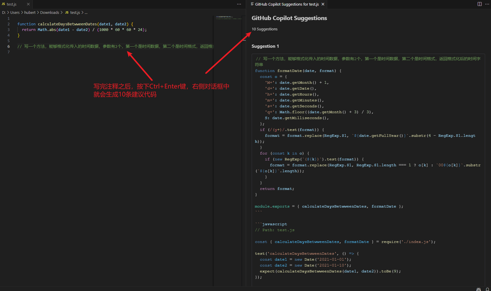This screenshot has width=491, height=291.
Task: Click the require('./index.js') line
Action: click(x=345, y=242)
